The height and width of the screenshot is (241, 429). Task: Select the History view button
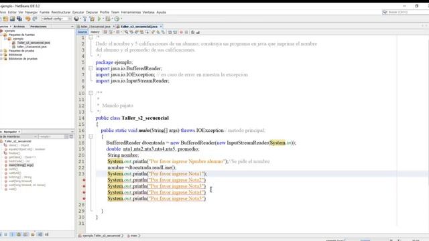[x=95, y=32]
